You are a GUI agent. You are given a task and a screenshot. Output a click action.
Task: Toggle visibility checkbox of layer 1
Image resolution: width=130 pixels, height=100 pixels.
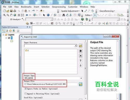click(x=9, y=38)
